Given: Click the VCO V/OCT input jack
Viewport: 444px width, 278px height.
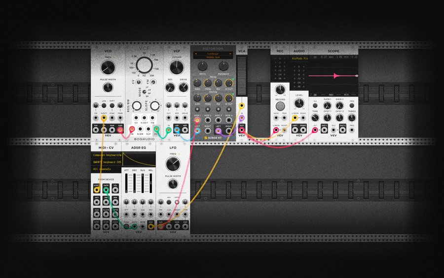Looking at the screenshot, I should coord(104,118).
